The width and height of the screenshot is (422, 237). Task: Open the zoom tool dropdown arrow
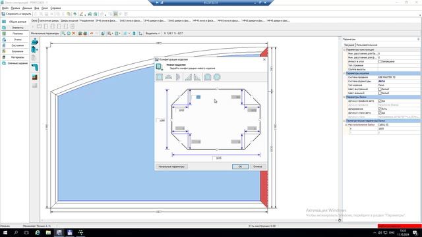tap(112, 34)
